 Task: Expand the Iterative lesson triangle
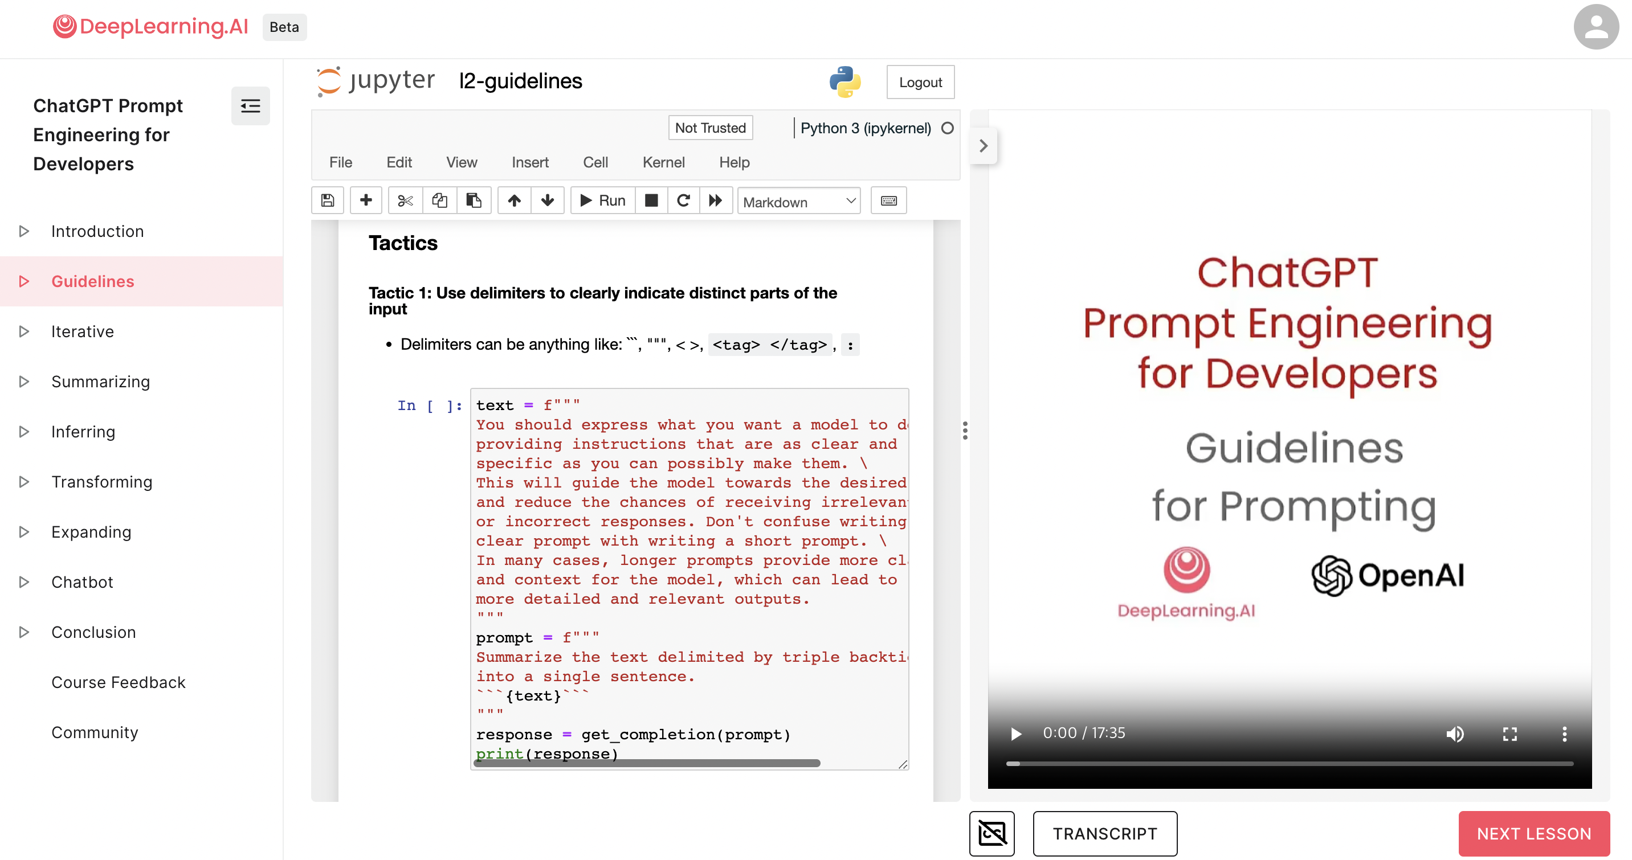click(x=23, y=331)
